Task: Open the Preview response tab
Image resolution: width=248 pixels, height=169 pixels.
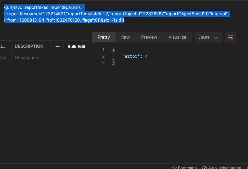Action: 149,37
